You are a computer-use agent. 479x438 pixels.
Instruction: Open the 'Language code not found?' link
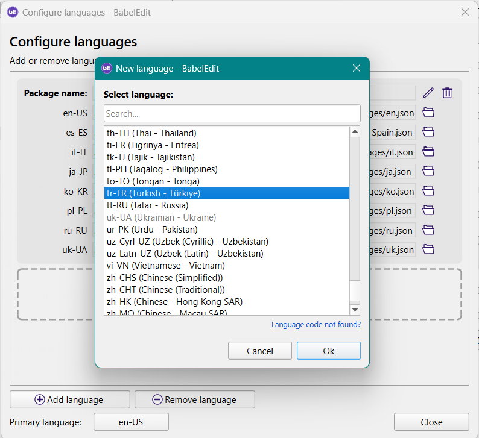click(x=316, y=325)
